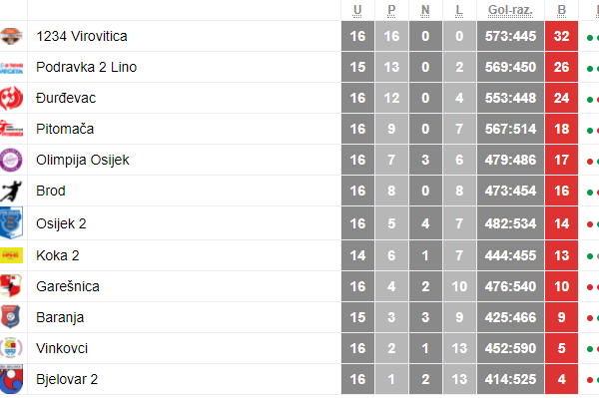Click the Garešnica club crest
The width and height of the screenshot is (599, 398).
pos(11,286)
